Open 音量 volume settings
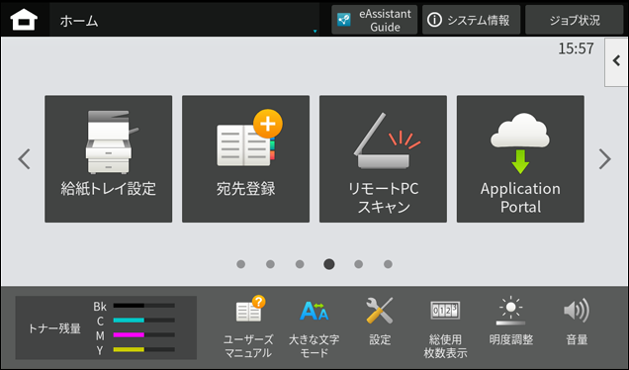The image size is (629, 370). [577, 322]
